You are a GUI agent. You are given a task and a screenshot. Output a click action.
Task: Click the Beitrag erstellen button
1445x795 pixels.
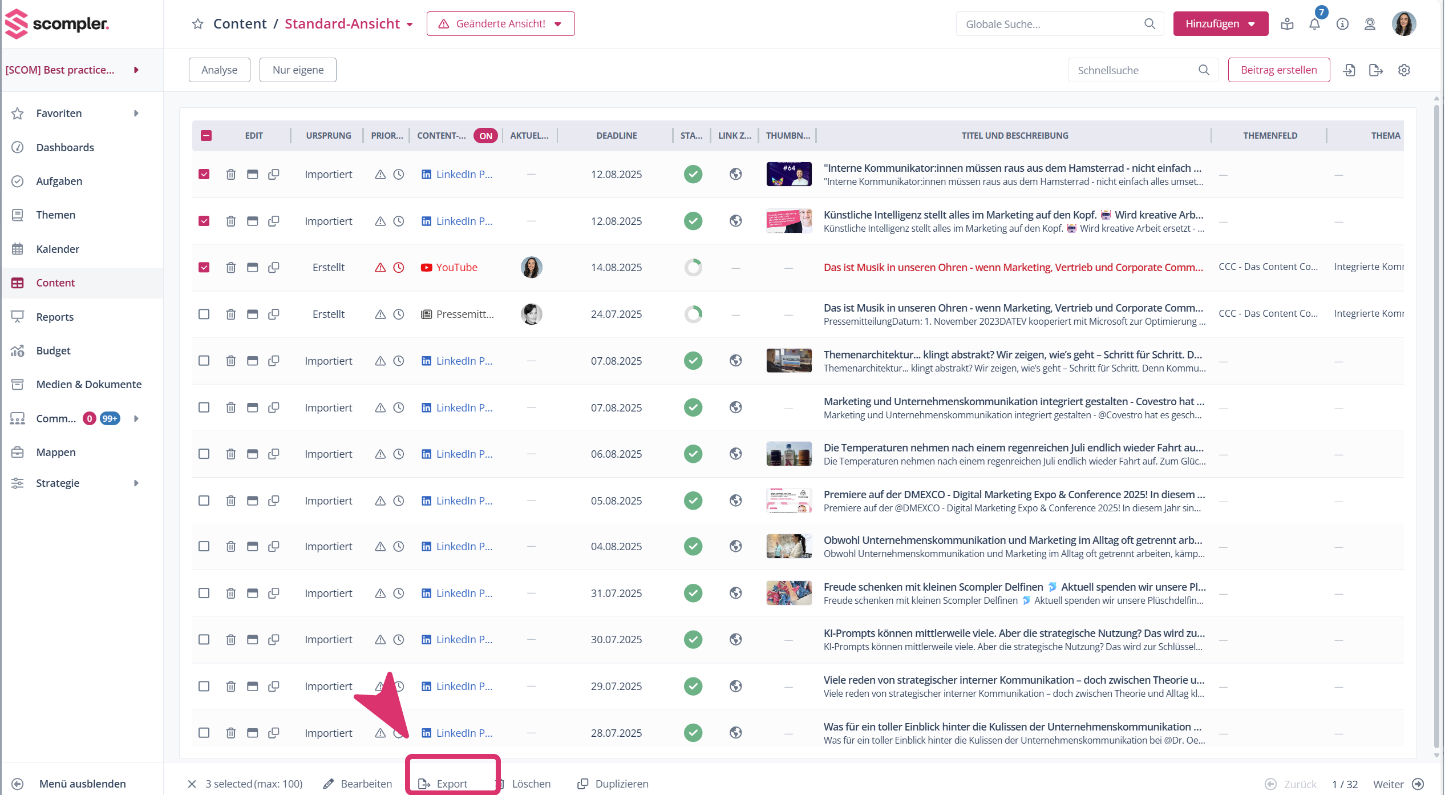[1278, 70]
